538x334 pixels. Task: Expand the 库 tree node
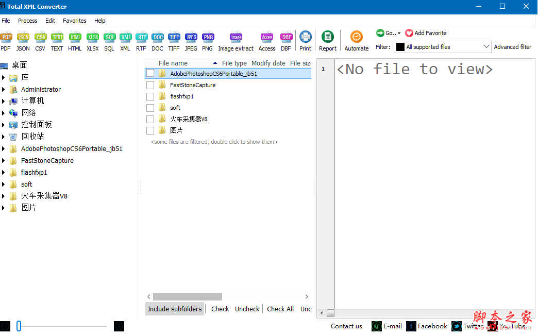pyautogui.click(x=4, y=78)
